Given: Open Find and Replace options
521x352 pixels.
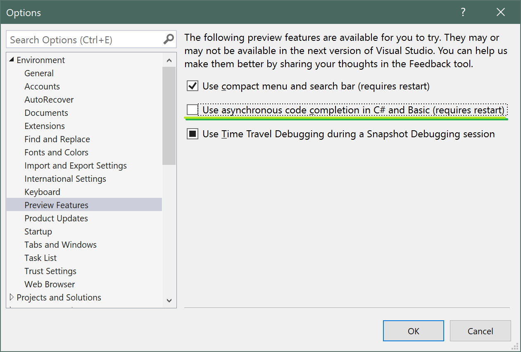Looking at the screenshot, I should [57, 139].
